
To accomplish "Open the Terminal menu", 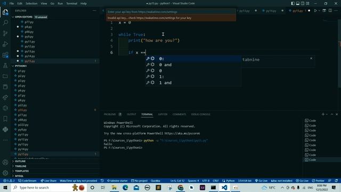I will coord(71,4).
